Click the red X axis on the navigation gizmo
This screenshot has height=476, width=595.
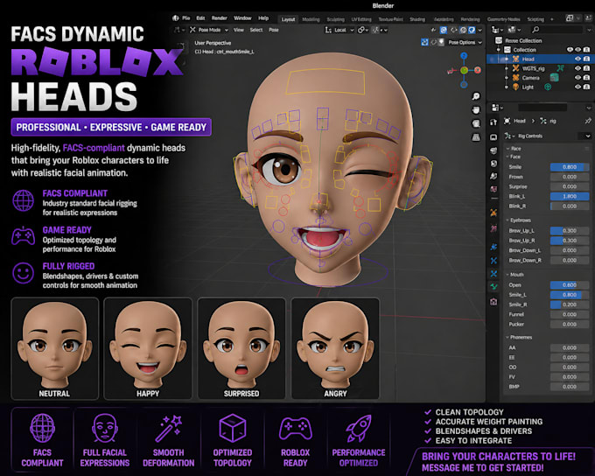click(x=478, y=70)
